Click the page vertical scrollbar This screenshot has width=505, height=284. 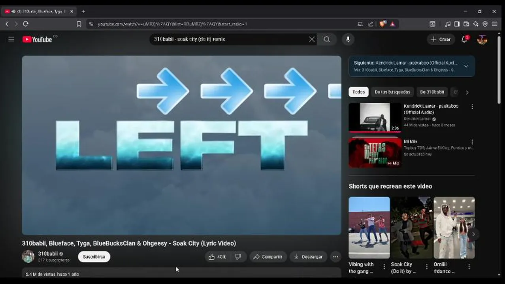[x=500, y=71]
